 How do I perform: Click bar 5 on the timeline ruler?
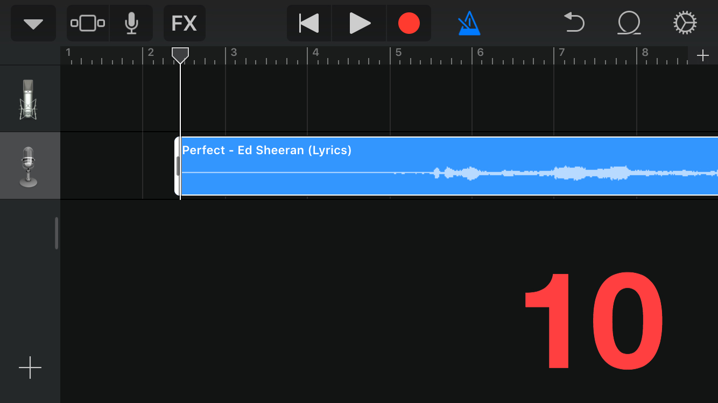(398, 53)
